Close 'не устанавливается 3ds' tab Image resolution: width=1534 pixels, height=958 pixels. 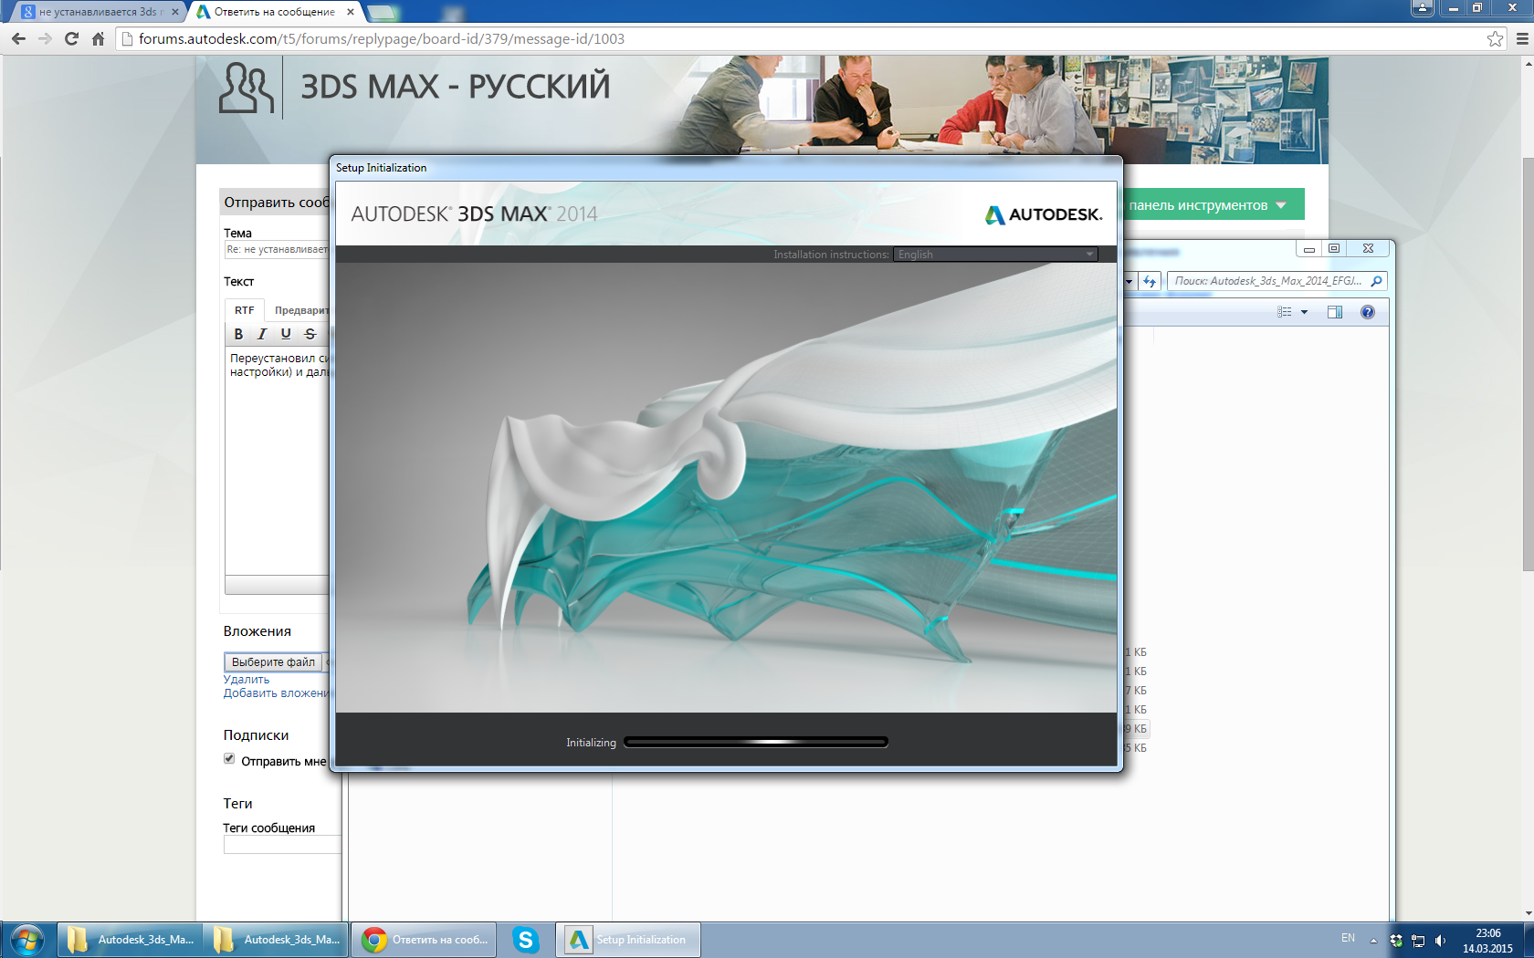click(175, 12)
